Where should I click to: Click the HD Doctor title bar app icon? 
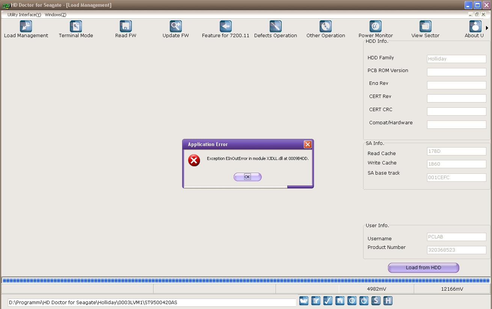(x=6, y=5)
